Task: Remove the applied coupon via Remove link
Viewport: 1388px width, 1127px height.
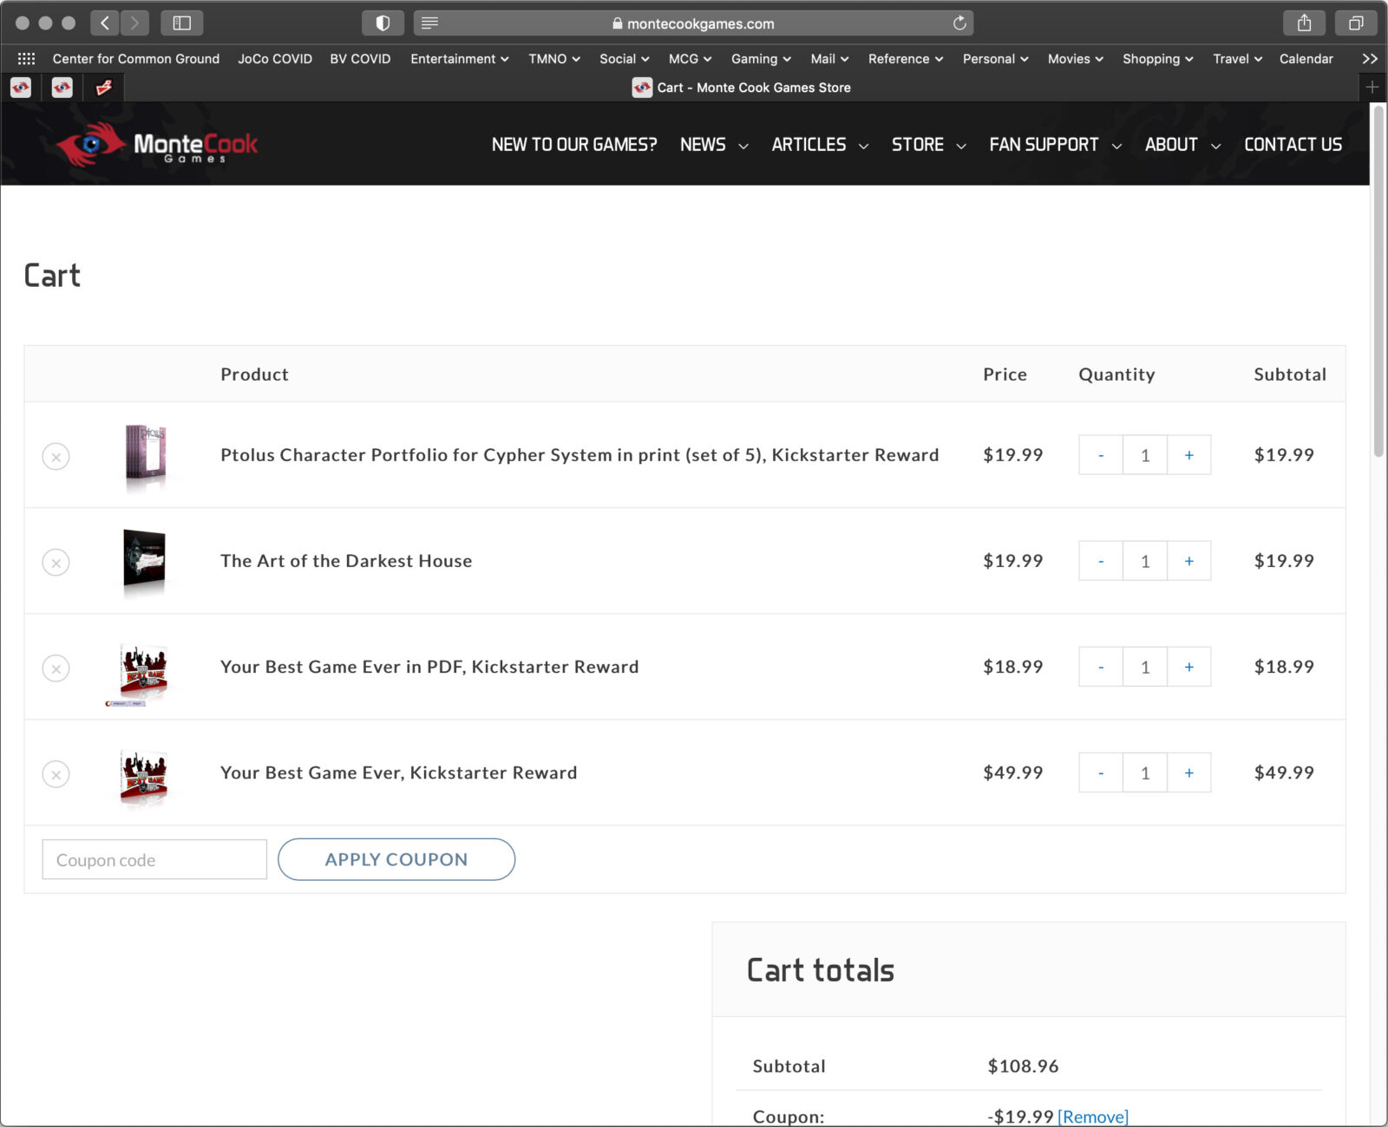Action: pos(1093,1117)
